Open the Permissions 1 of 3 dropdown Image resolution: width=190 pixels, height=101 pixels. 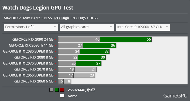tap(31, 27)
